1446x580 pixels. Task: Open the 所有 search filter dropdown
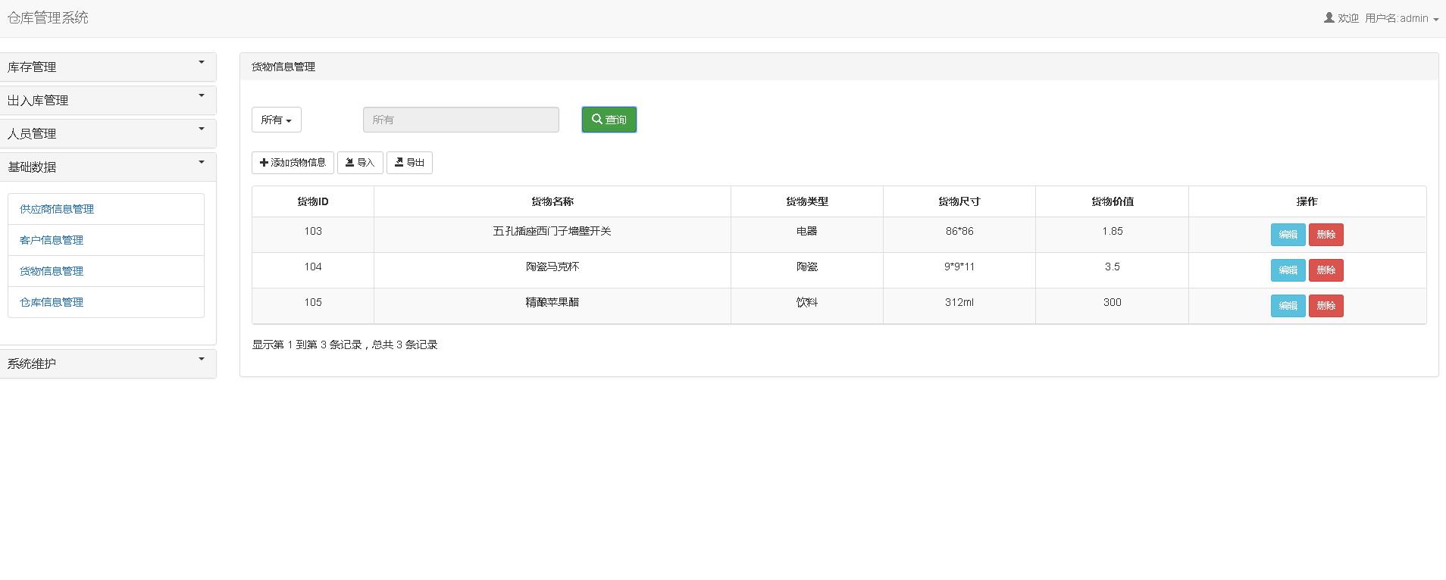276,120
